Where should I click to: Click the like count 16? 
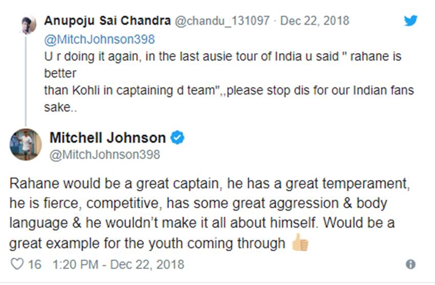click(35, 264)
